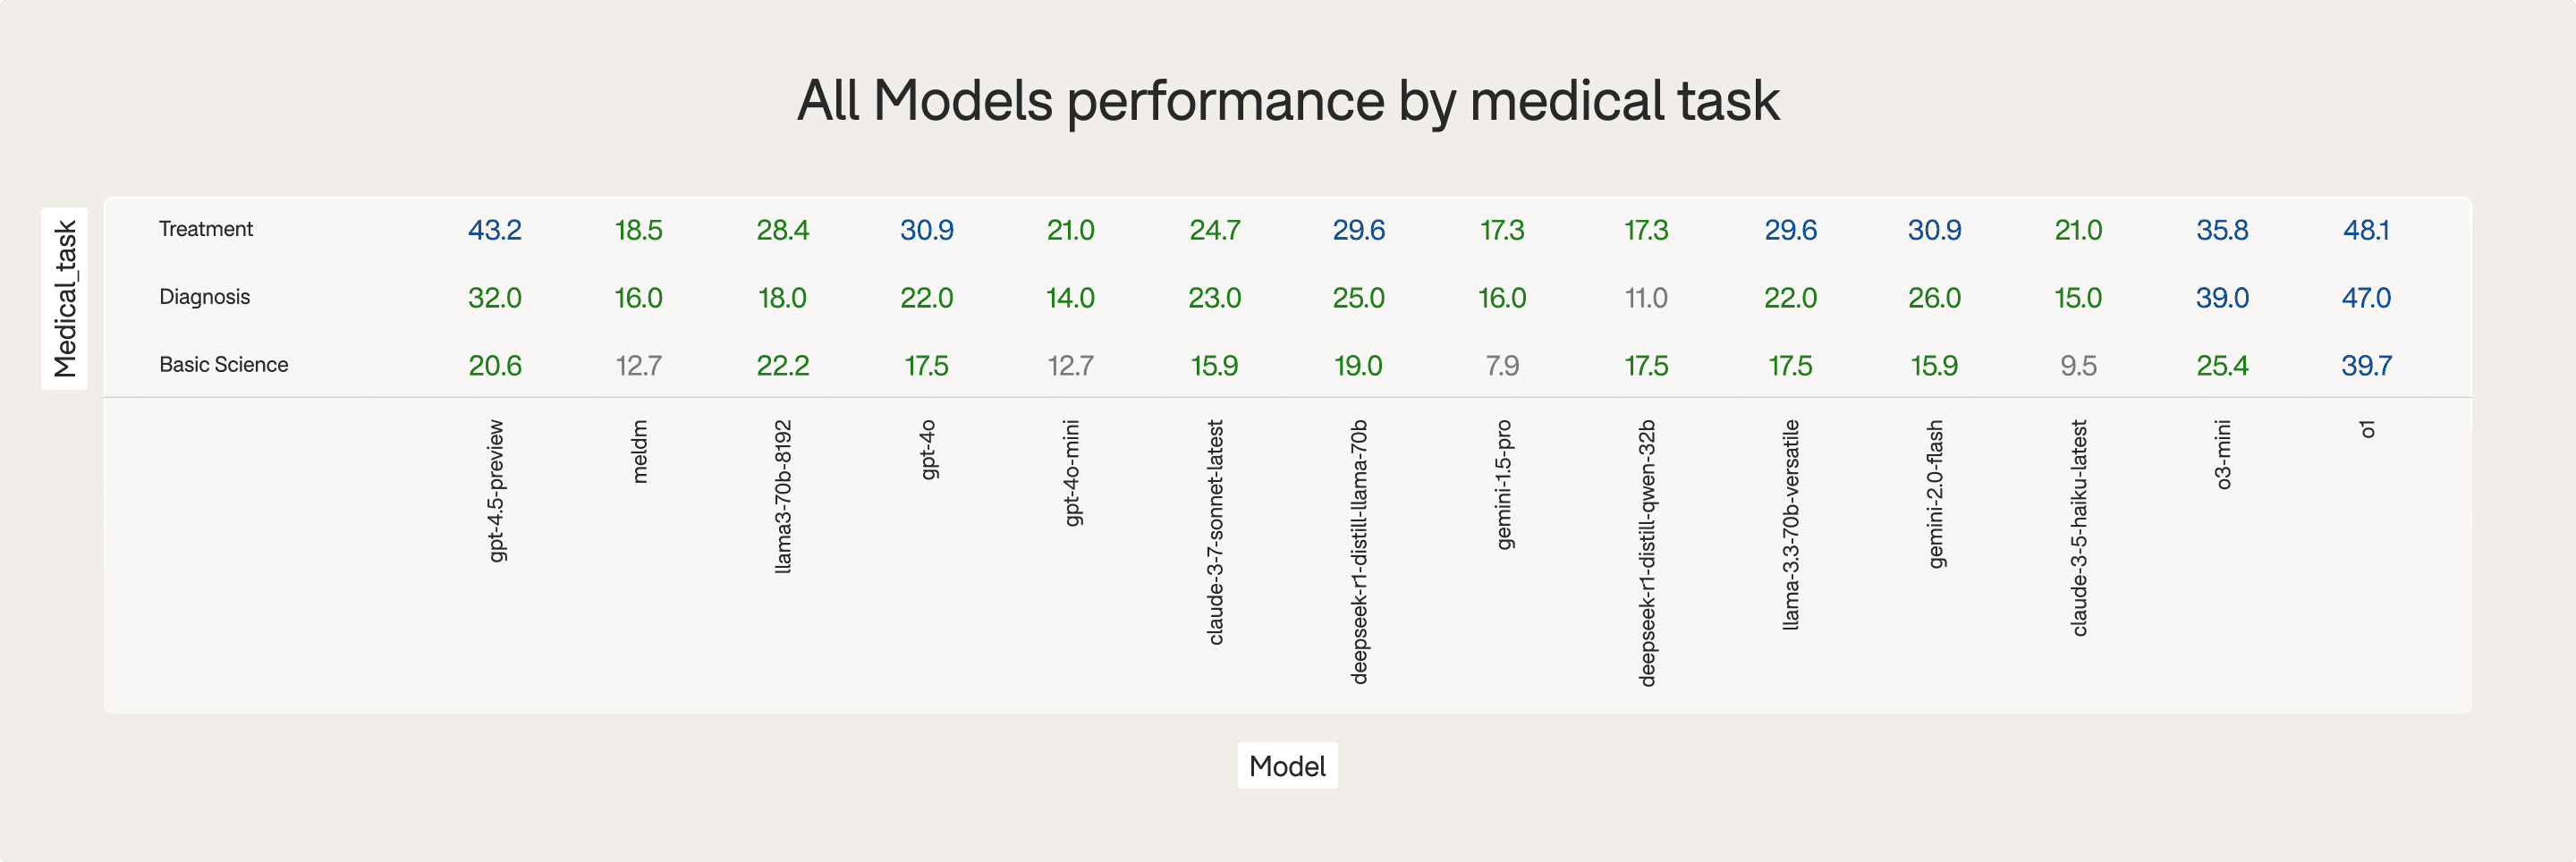Select the llama-3.3-70b-versatile column label
The height and width of the screenshot is (862, 2576).
coord(1791,524)
